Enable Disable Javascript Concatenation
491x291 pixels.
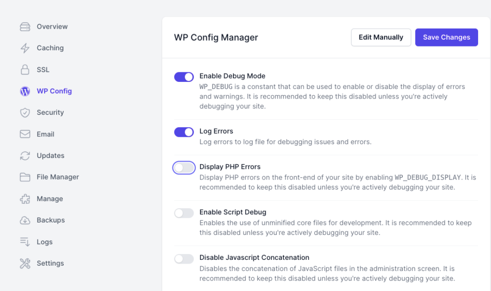pos(184,258)
